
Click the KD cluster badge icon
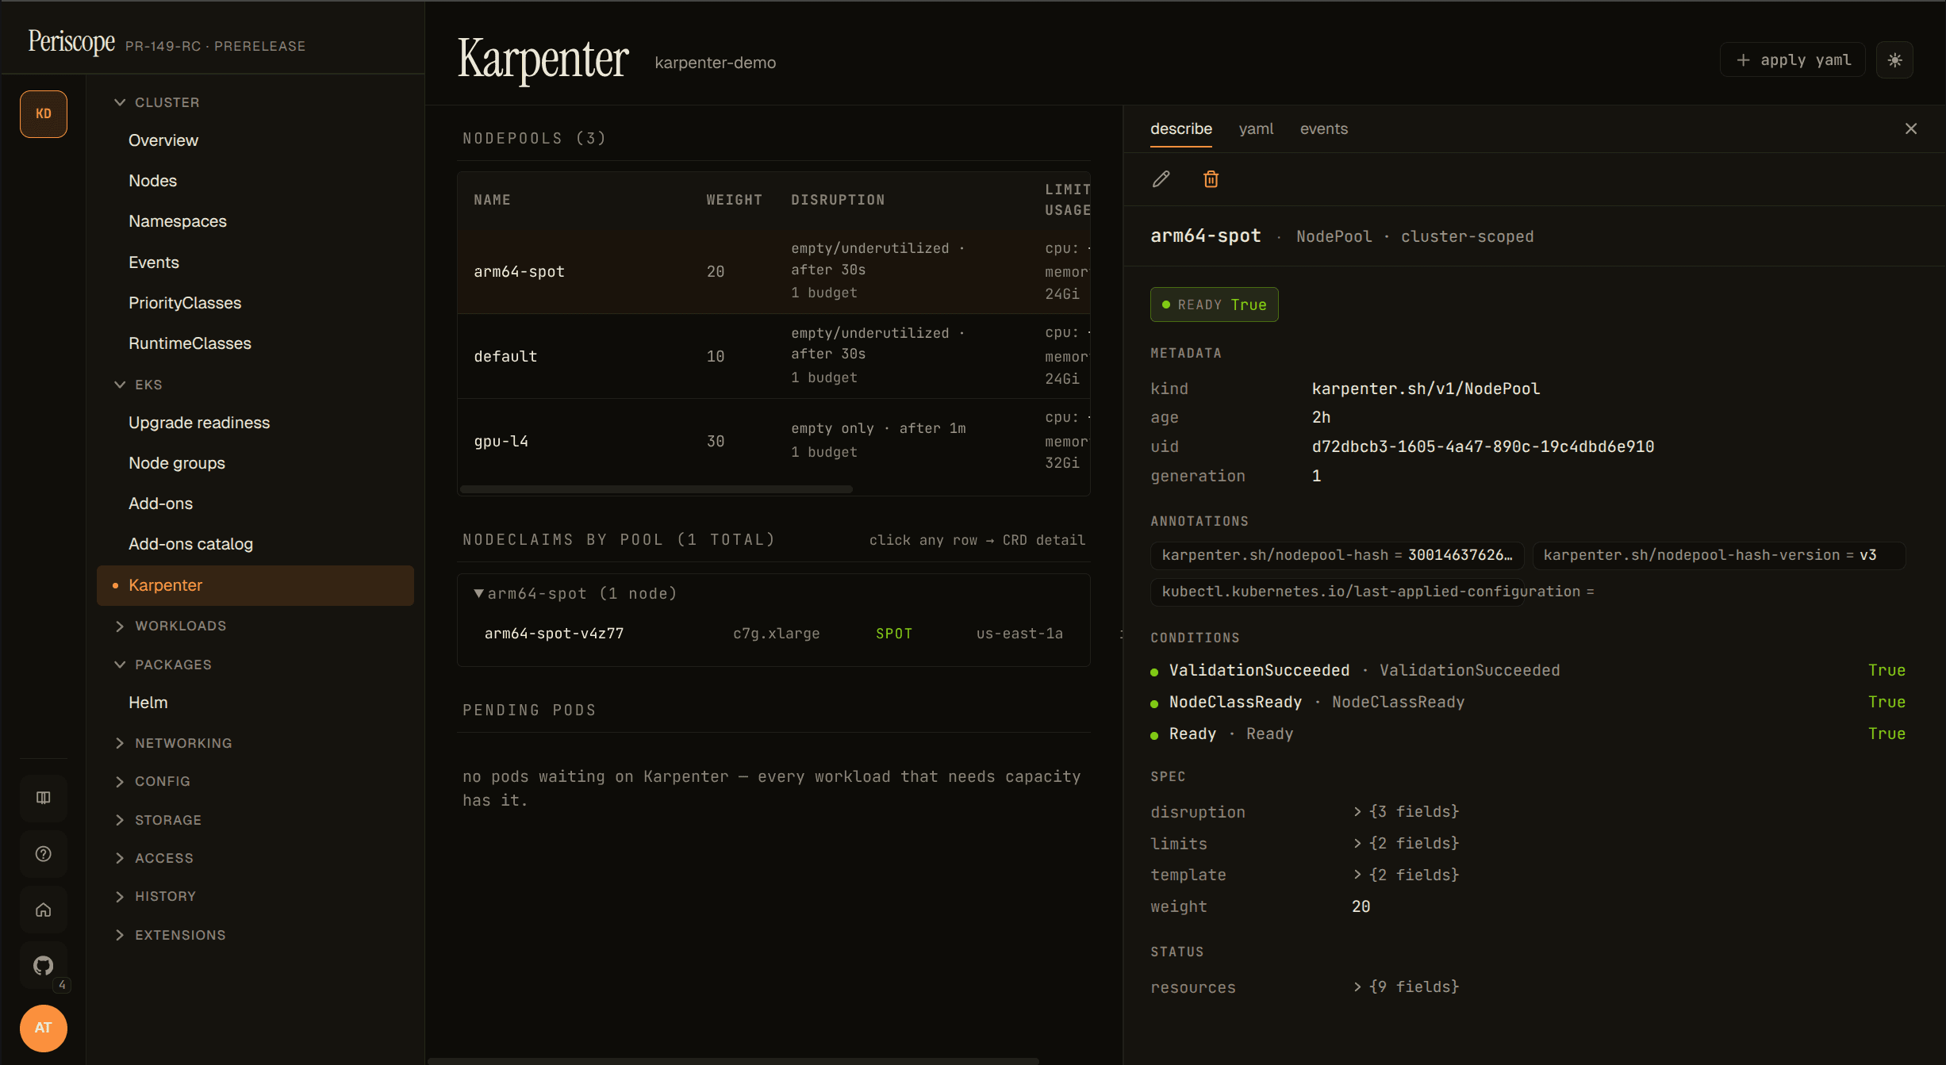click(x=44, y=114)
